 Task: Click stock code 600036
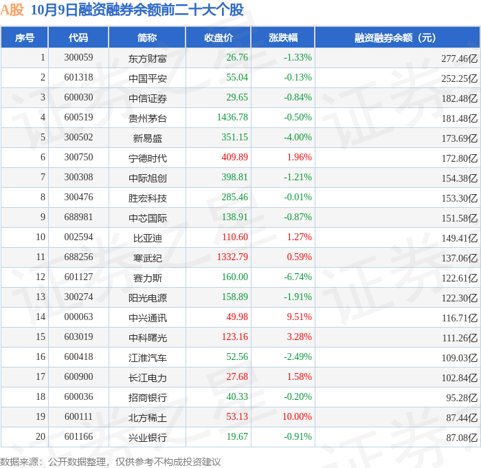click(x=78, y=397)
